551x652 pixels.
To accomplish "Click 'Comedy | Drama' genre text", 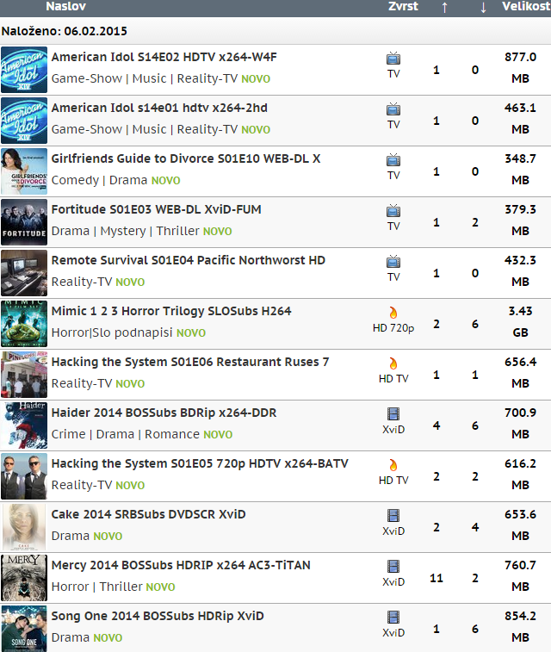I will [x=99, y=180].
